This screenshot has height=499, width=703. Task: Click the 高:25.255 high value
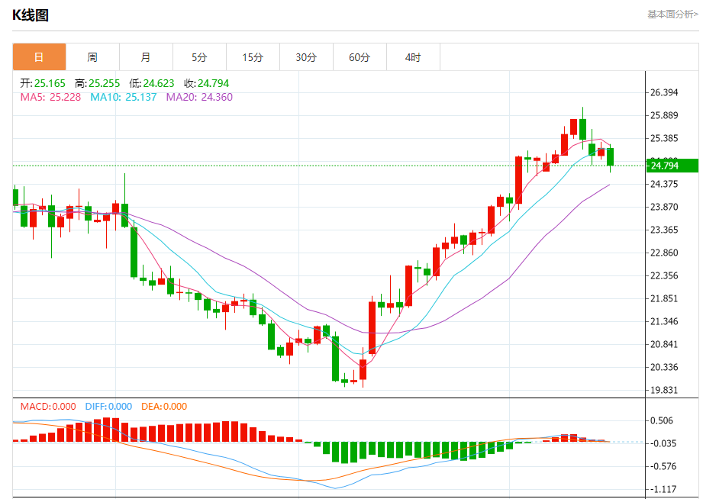click(97, 83)
